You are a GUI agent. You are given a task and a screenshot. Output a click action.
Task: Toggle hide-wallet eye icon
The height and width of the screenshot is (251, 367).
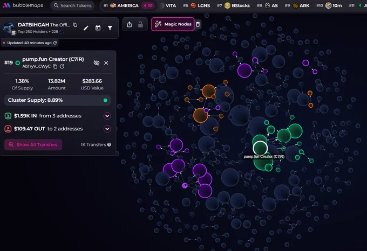[97, 63]
